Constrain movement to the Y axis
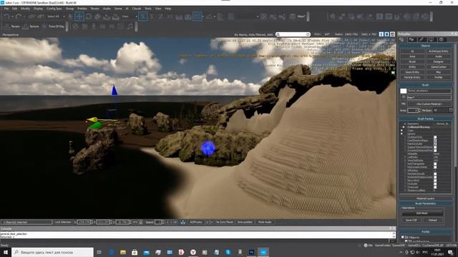This screenshot has width=458, height=257. (x=152, y=16)
